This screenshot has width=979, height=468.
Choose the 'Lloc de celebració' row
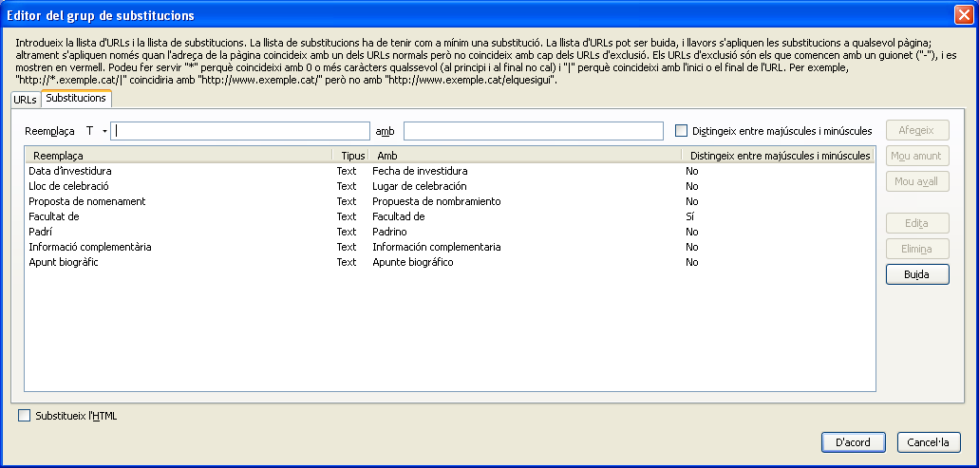coord(68,186)
